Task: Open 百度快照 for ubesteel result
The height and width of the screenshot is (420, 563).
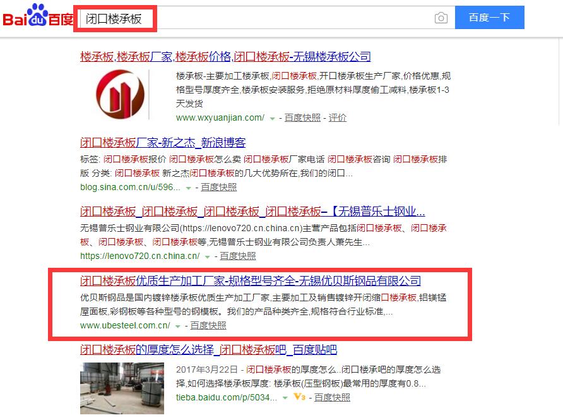Action: [x=208, y=325]
